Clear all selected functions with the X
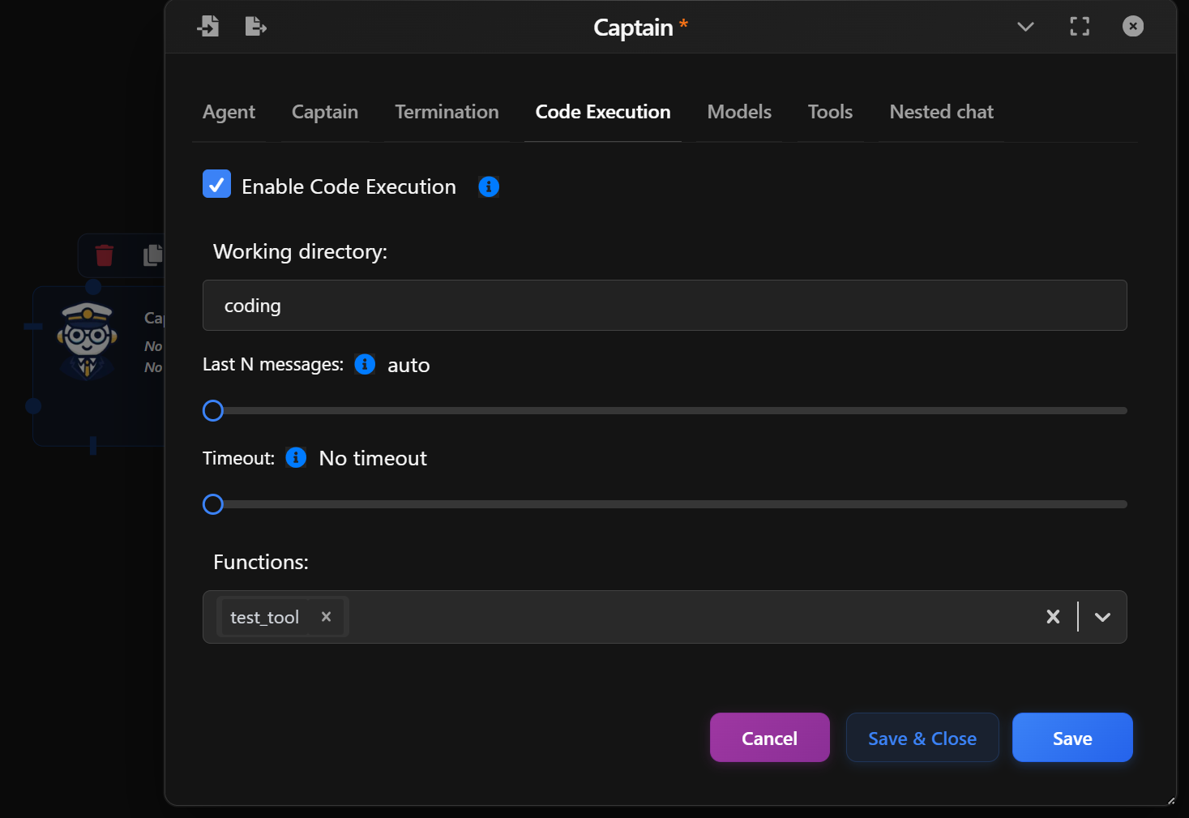The image size is (1189, 818). [1052, 617]
